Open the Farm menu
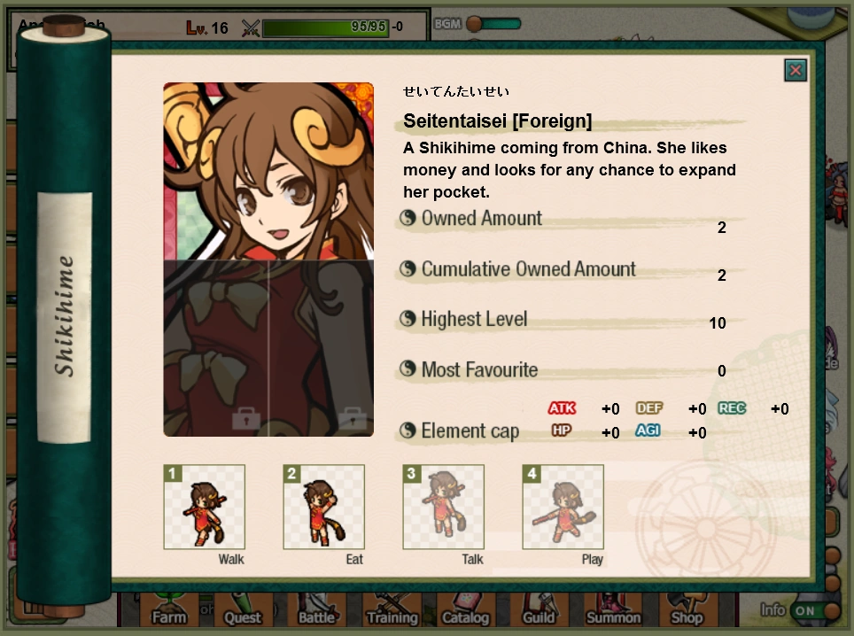The width and height of the screenshot is (854, 636). pos(169,611)
